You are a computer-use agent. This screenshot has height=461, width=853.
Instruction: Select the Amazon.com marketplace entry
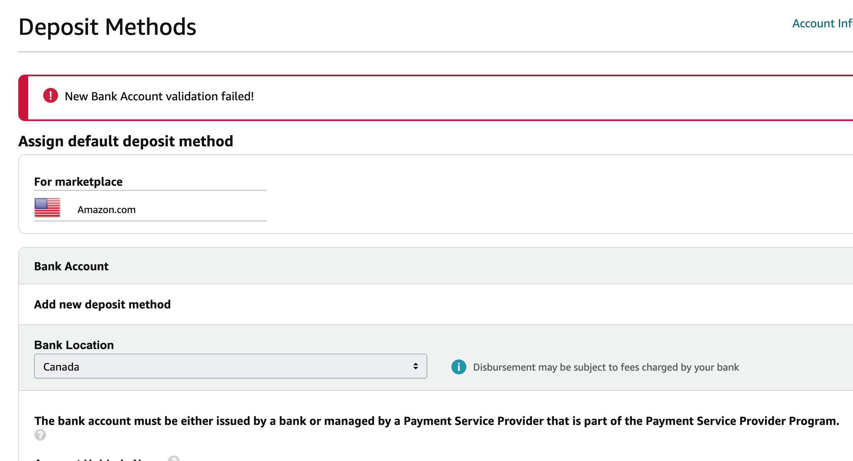107,209
